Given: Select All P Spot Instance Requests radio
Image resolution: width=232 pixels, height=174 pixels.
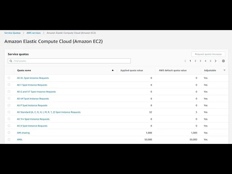Looking at the screenshot, I should pos(9,105).
